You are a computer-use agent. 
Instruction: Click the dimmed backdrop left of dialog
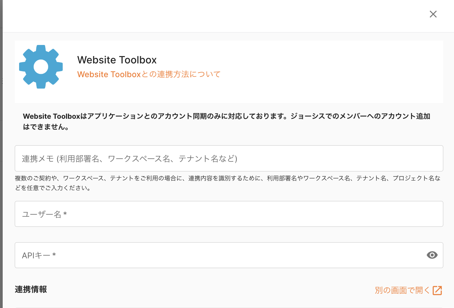pos(1,168)
